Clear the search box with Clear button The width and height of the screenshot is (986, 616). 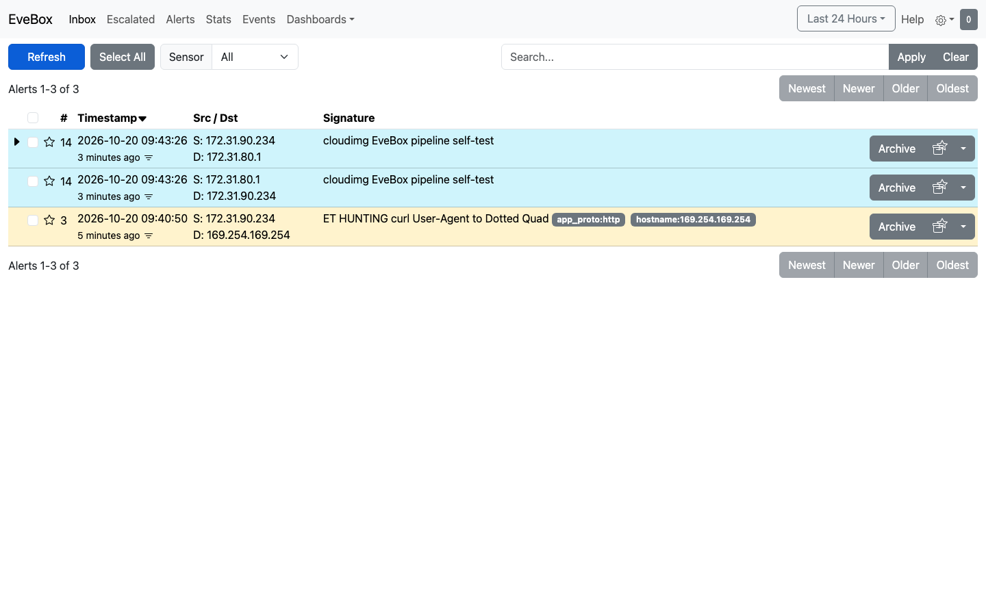coord(956,57)
